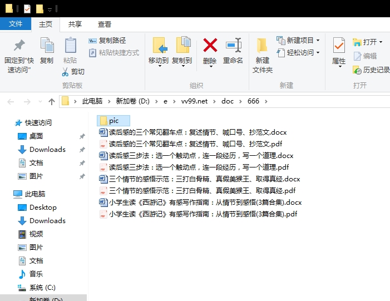Image resolution: width=390 pixels, height=301 pixels.
Task: Click the red Delete icon
Action: (x=210, y=45)
